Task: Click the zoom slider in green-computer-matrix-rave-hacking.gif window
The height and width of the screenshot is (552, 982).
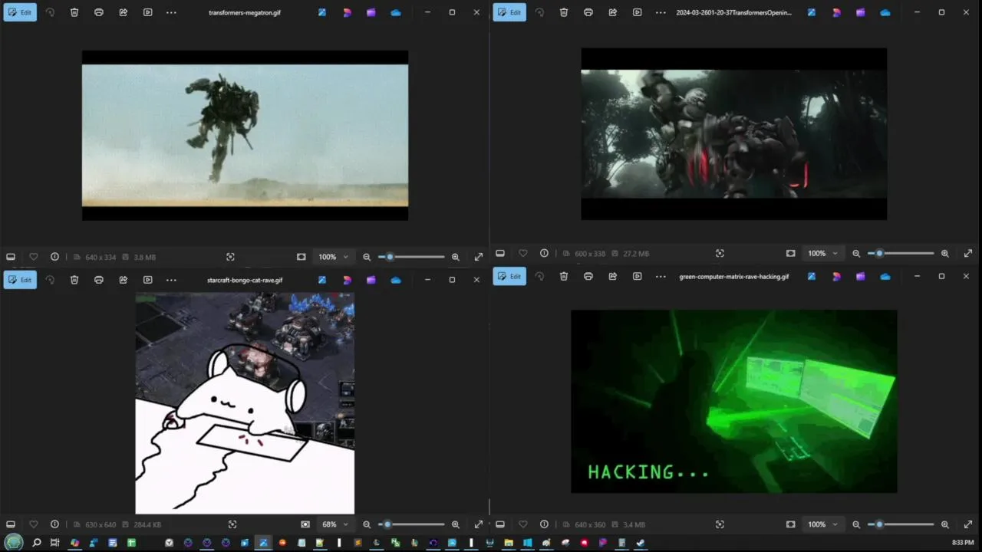Action: (901, 524)
